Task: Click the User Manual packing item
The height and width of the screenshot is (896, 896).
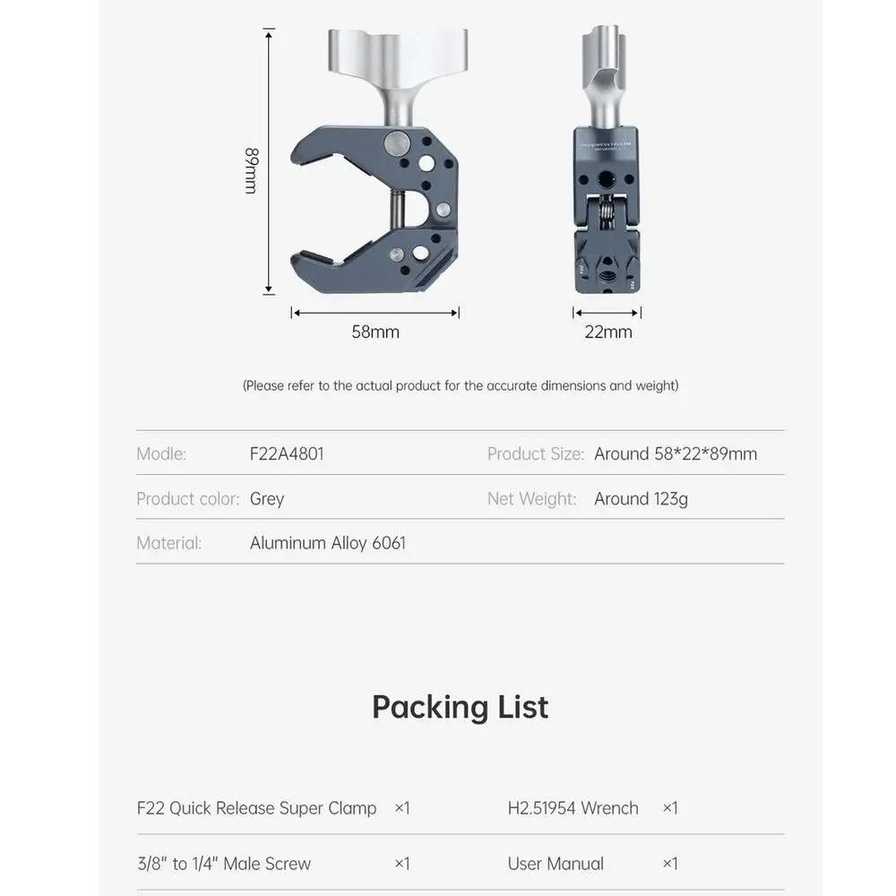Action: (556, 864)
